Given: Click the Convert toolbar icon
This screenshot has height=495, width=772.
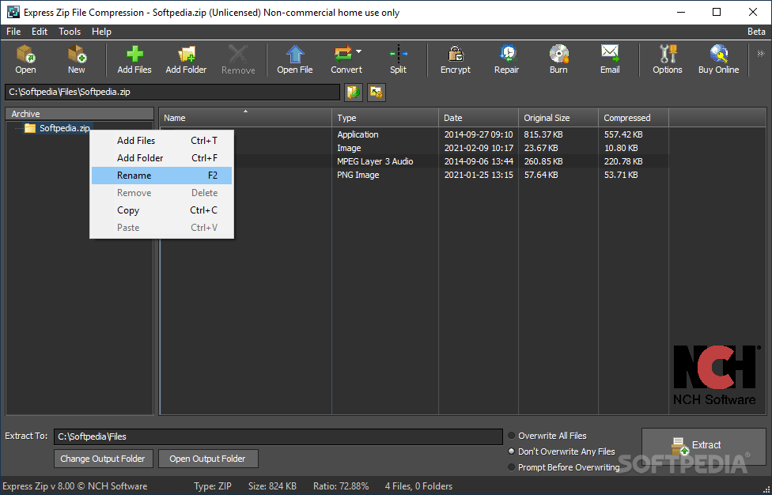Looking at the screenshot, I should 346,59.
